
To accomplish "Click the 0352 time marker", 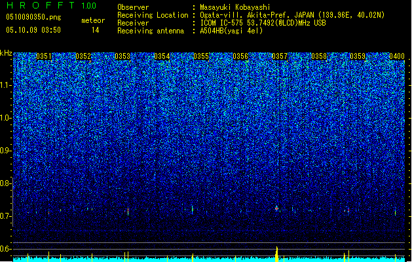I will [x=83, y=56].
